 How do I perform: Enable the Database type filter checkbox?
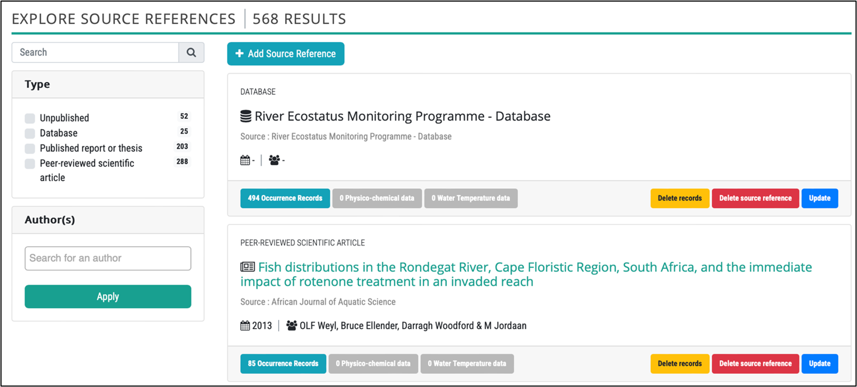30,133
